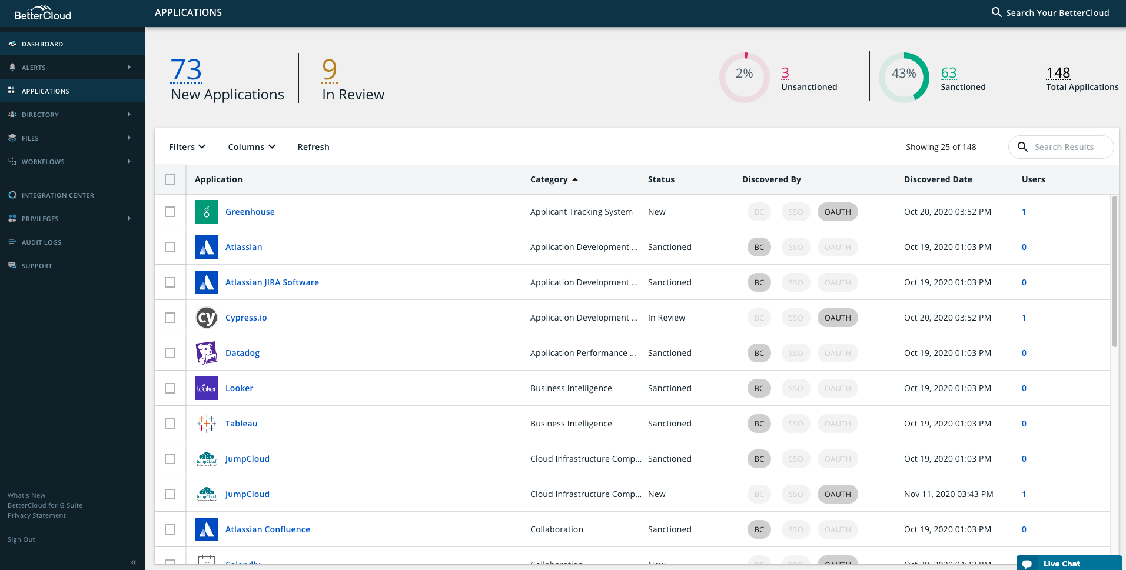The image size is (1126, 570).
Task: Click the Search Results input field
Action: 1061,147
